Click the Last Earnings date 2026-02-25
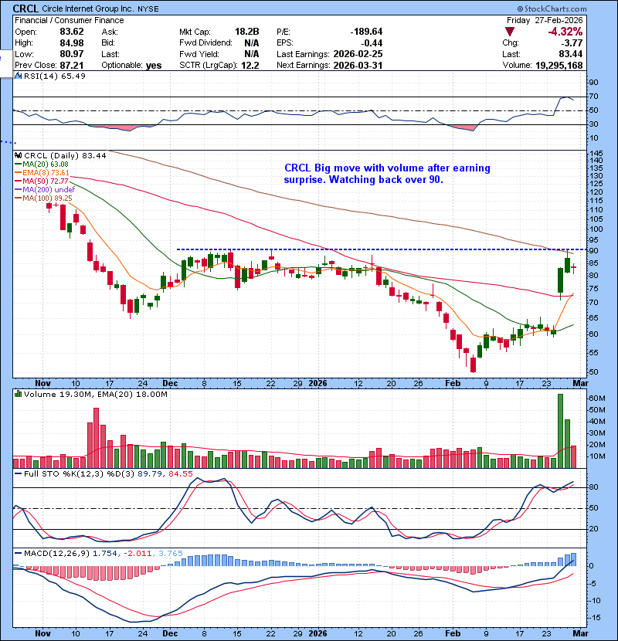The width and height of the screenshot is (618, 641). [358, 54]
